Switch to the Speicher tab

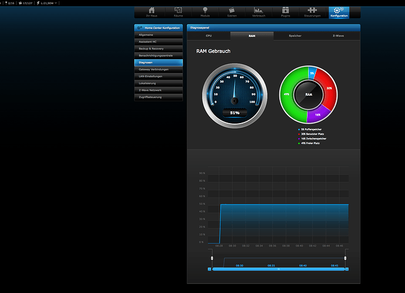tap(295, 36)
